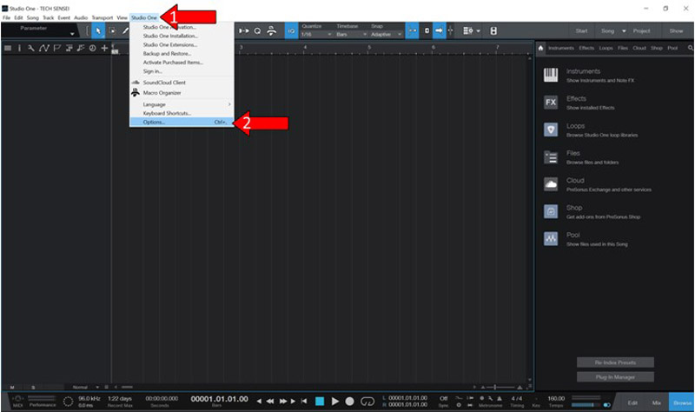
Task: Open Edit view button
Action: (632, 402)
